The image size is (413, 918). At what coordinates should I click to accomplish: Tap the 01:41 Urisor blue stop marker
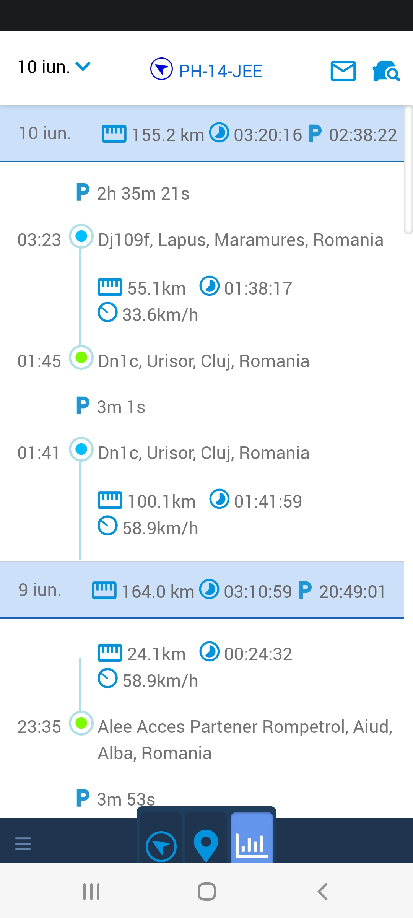tap(81, 449)
